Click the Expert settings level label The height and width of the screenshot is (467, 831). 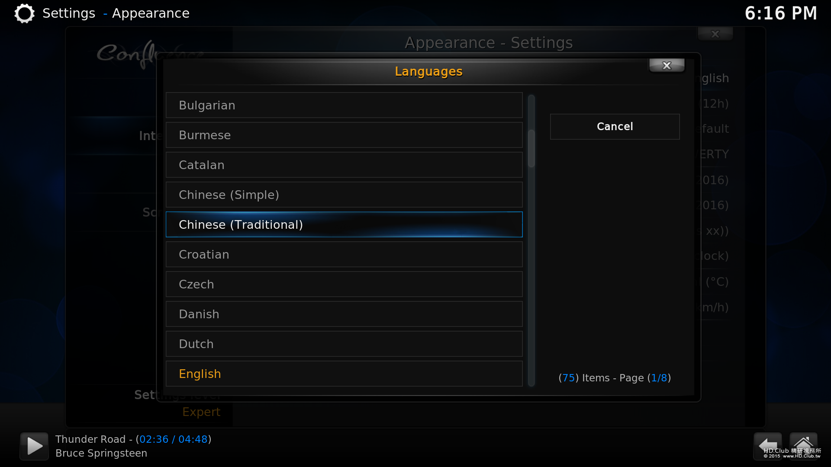click(x=201, y=412)
